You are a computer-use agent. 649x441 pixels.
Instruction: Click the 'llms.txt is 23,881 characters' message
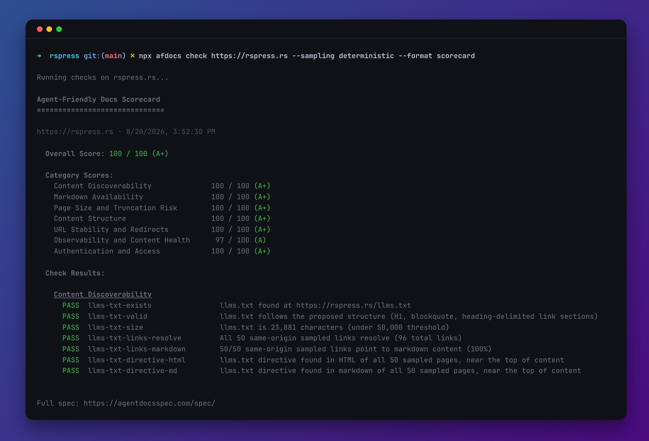pos(282,327)
